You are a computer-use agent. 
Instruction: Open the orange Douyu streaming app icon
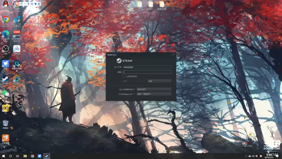[6, 138]
